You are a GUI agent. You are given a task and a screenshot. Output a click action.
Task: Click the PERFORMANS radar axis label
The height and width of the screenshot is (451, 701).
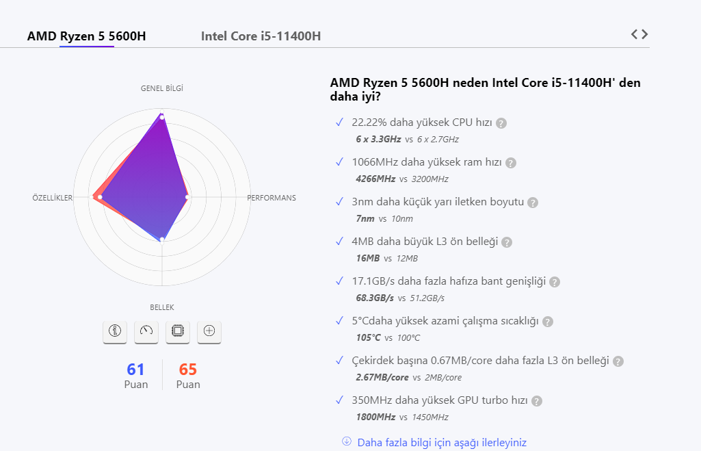coord(272,198)
